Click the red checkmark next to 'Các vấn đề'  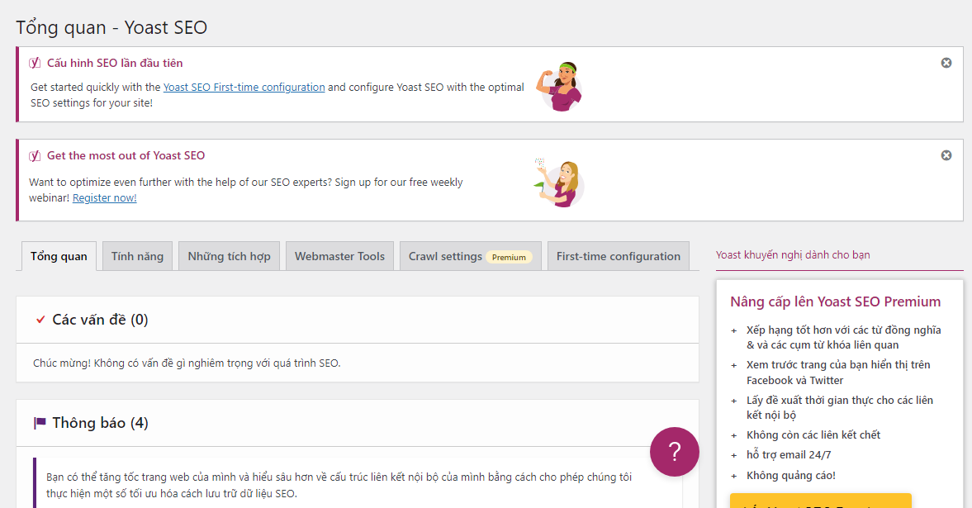(40, 320)
